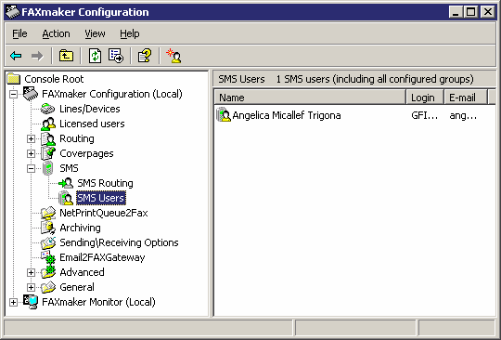Select the Angelica Micallef Trigona name

(287, 115)
